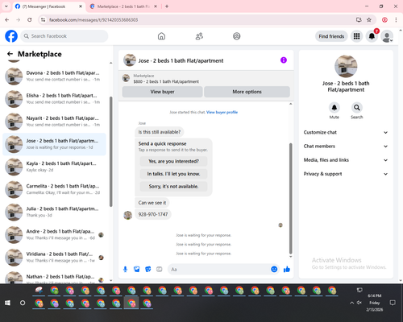The image size is (403, 322).
Task: Expand the Chat members section
Action: tap(346, 147)
